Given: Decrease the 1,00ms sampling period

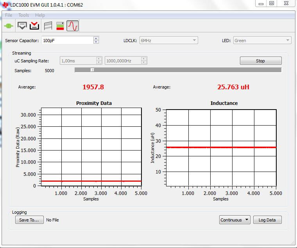Looking at the screenshot, I should click(99, 62).
